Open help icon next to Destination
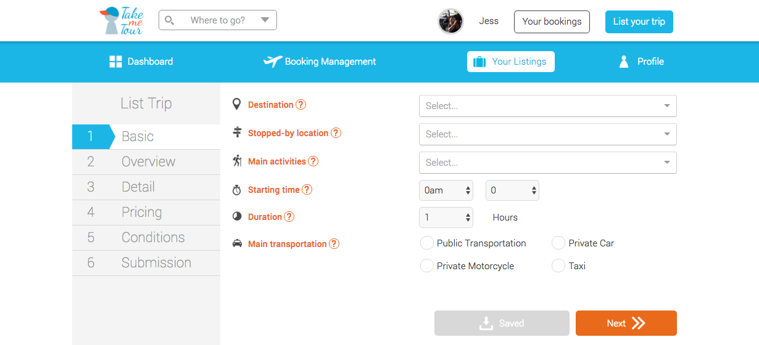Viewport: 759px width, 345px height. 301,105
